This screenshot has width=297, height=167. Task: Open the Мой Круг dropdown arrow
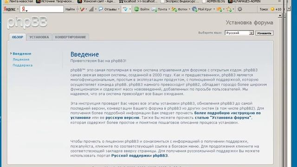[214, 9]
